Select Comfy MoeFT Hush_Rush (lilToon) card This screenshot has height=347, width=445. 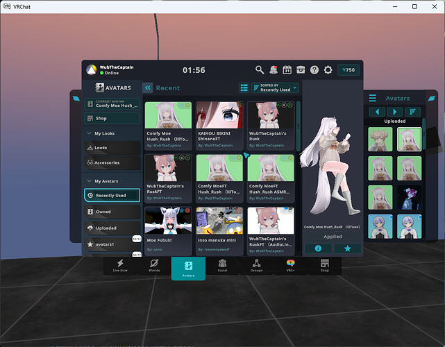click(219, 178)
